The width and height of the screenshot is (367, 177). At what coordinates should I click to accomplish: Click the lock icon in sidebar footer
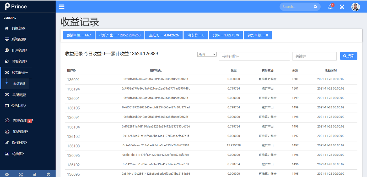[35, 174]
